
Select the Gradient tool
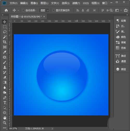pyautogui.click(x=5, y=82)
